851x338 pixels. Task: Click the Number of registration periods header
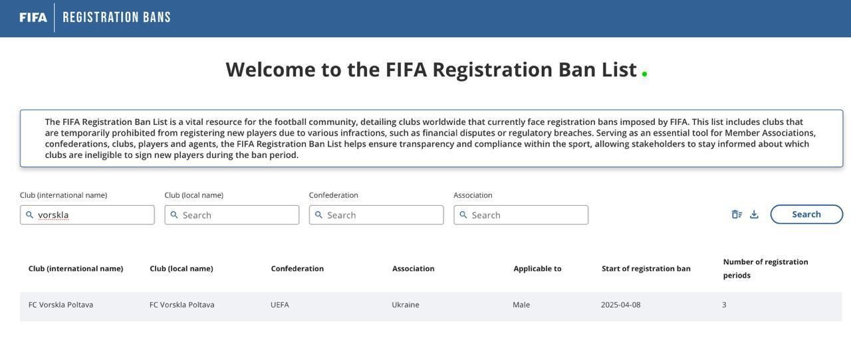pyautogui.click(x=765, y=268)
